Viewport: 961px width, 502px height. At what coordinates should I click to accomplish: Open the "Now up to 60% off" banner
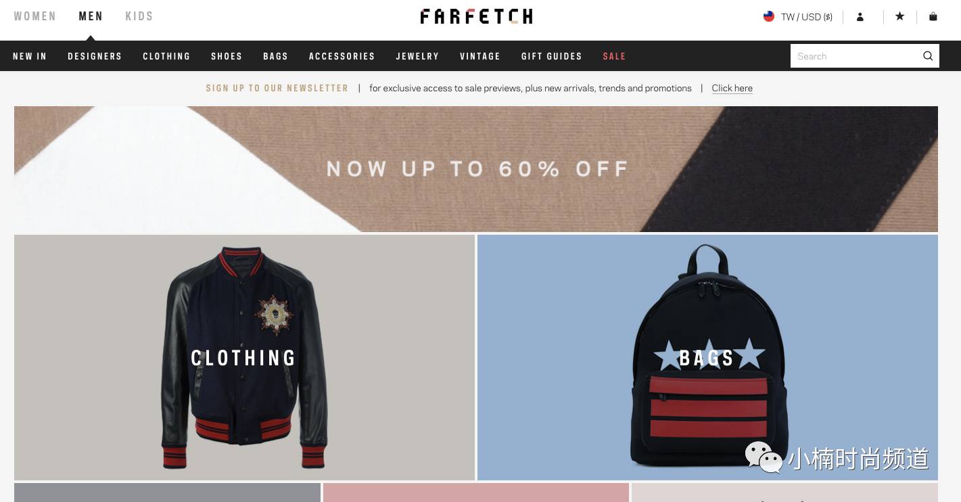tap(476, 169)
